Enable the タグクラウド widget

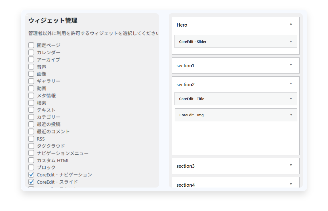(x=31, y=146)
